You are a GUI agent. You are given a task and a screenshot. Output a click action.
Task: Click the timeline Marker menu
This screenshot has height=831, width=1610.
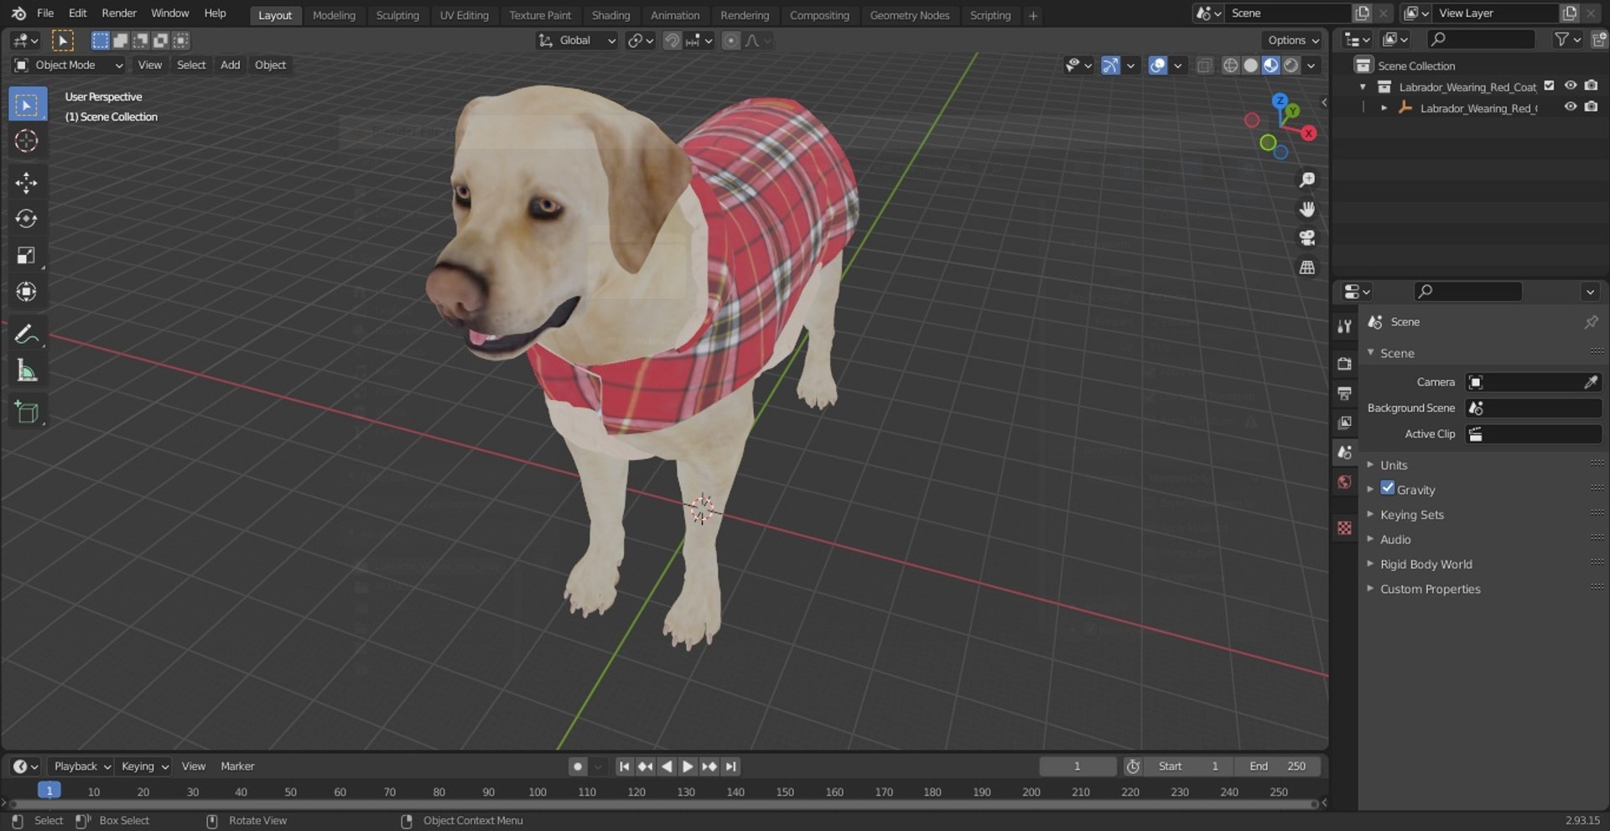[237, 766]
